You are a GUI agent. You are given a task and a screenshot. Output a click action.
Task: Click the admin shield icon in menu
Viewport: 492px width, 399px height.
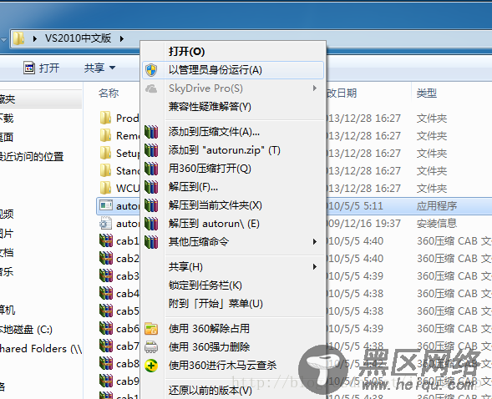(151, 70)
